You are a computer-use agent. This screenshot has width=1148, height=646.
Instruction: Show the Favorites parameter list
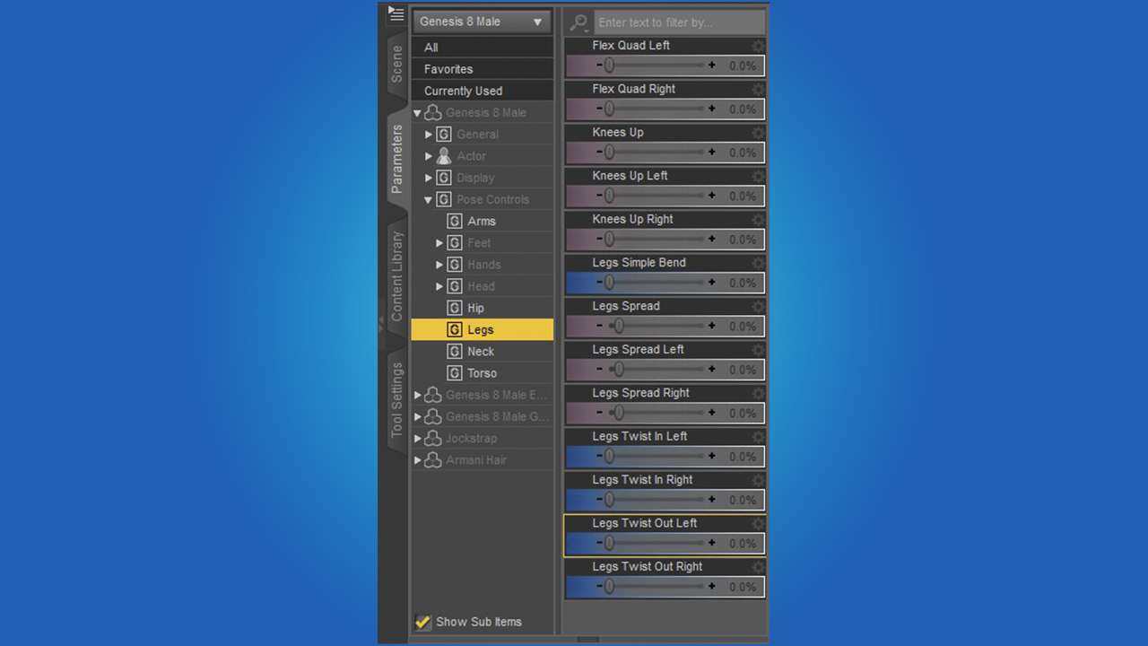pos(483,69)
